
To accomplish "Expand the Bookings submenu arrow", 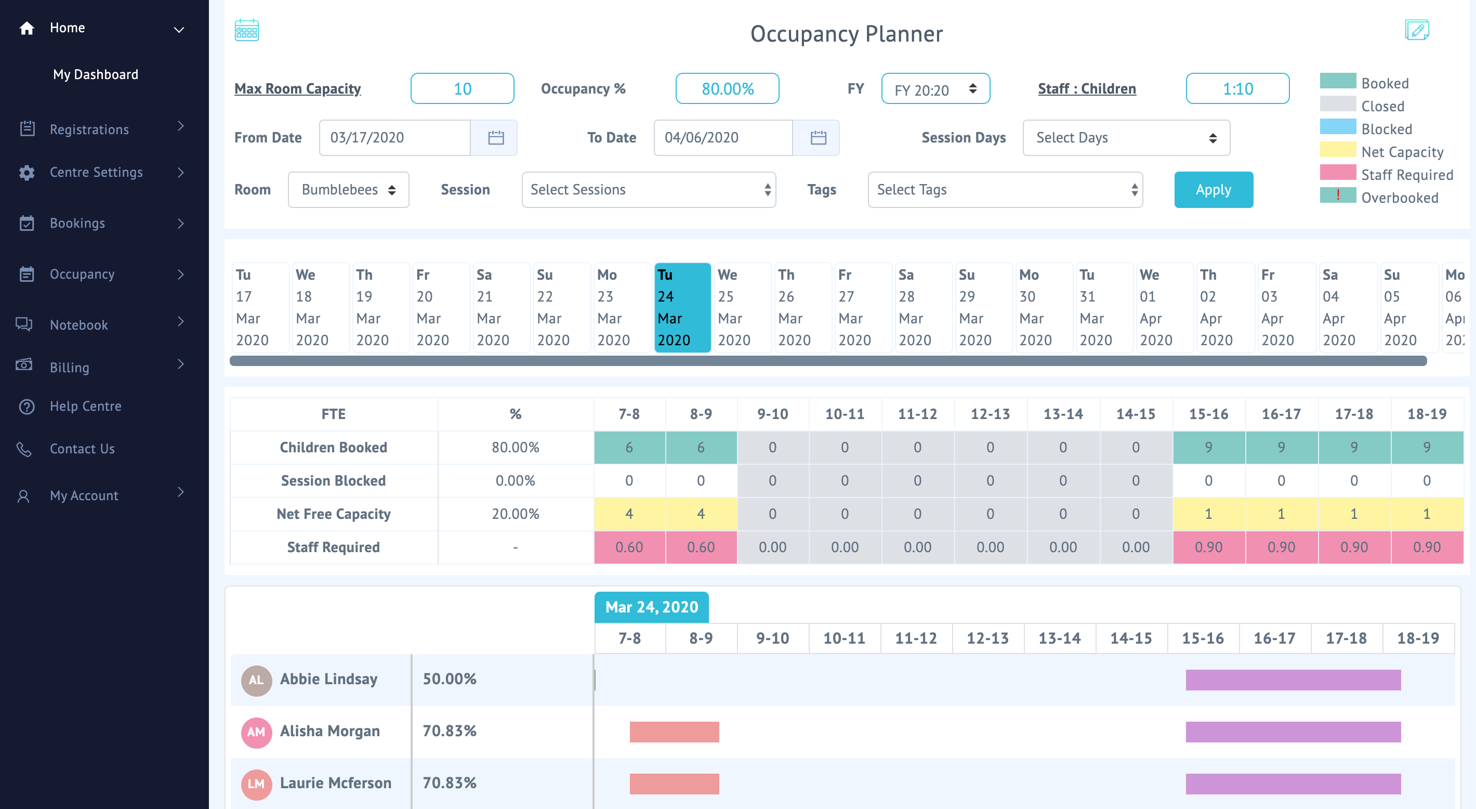I will 180,224.
